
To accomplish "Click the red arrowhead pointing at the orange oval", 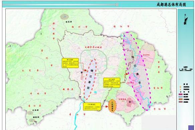I will click(107, 107).
